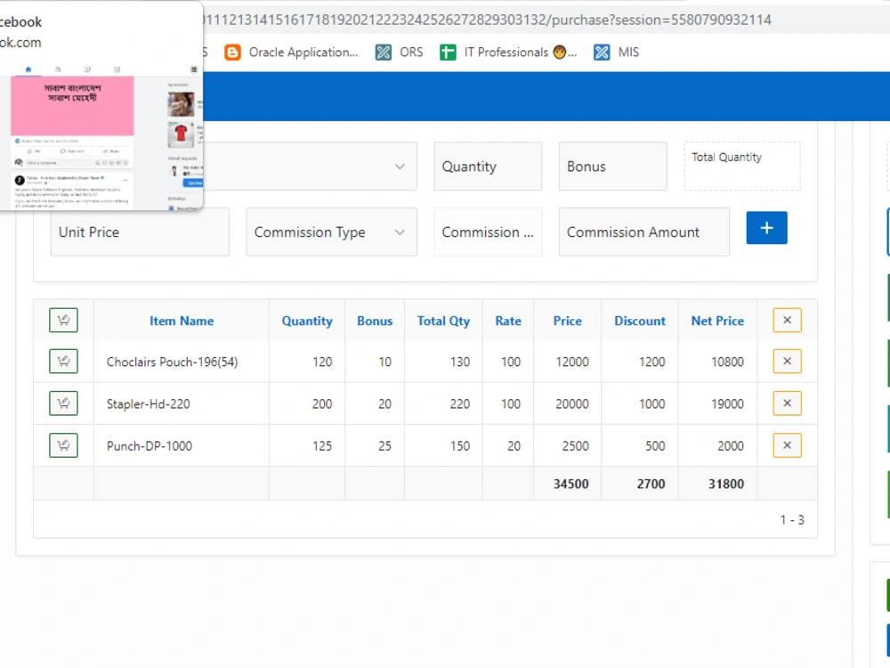Image resolution: width=890 pixels, height=668 pixels.
Task: Click the total net price 31800
Action: [726, 484]
